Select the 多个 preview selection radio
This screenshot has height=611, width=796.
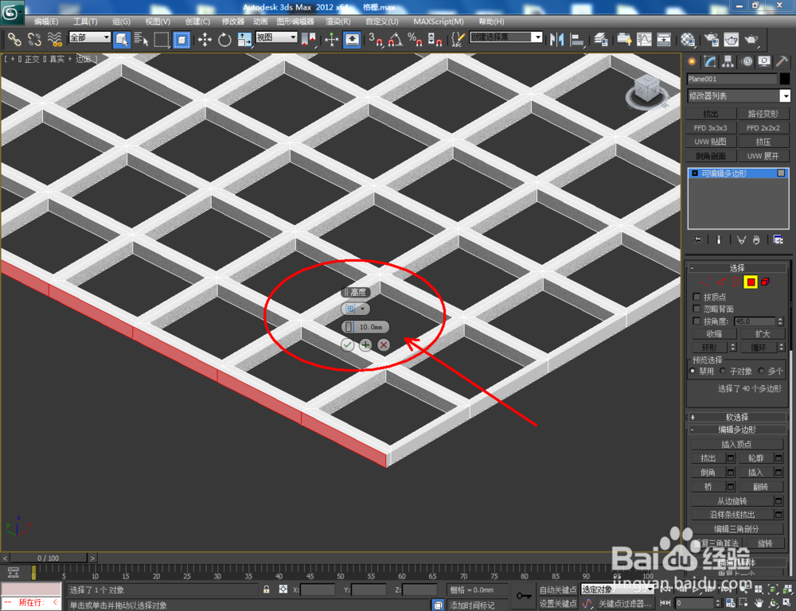(761, 371)
